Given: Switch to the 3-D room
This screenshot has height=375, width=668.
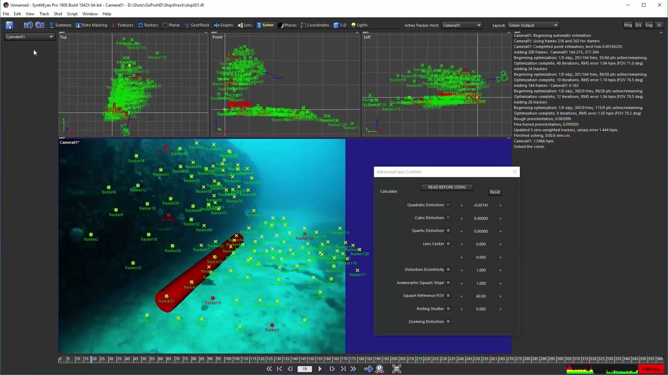Looking at the screenshot, I should coord(340,25).
